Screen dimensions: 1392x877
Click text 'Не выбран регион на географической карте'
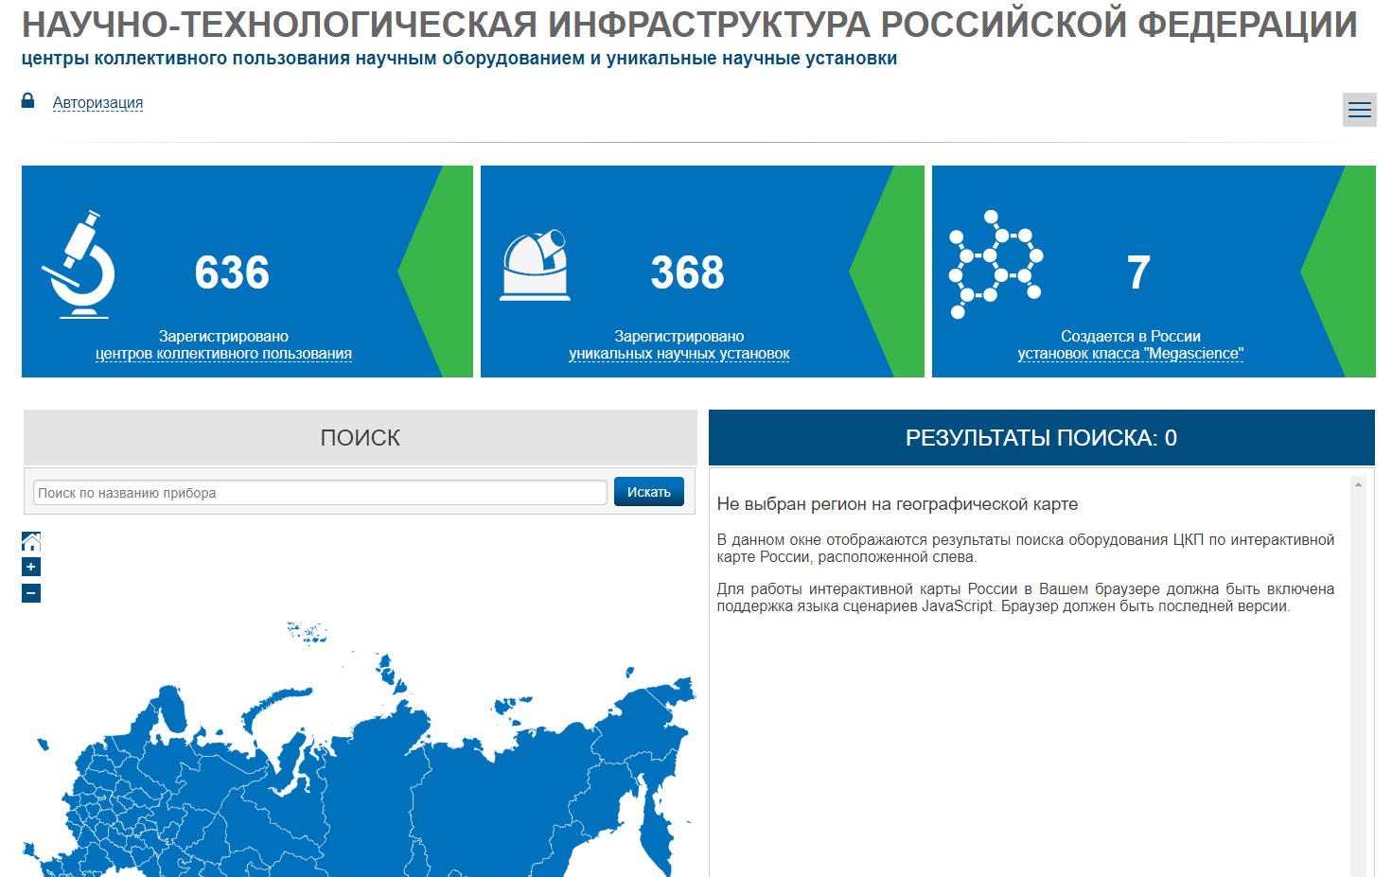pos(897,504)
